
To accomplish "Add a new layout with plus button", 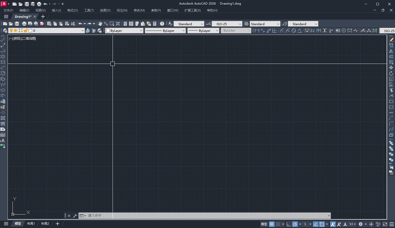I will tap(57, 224).
